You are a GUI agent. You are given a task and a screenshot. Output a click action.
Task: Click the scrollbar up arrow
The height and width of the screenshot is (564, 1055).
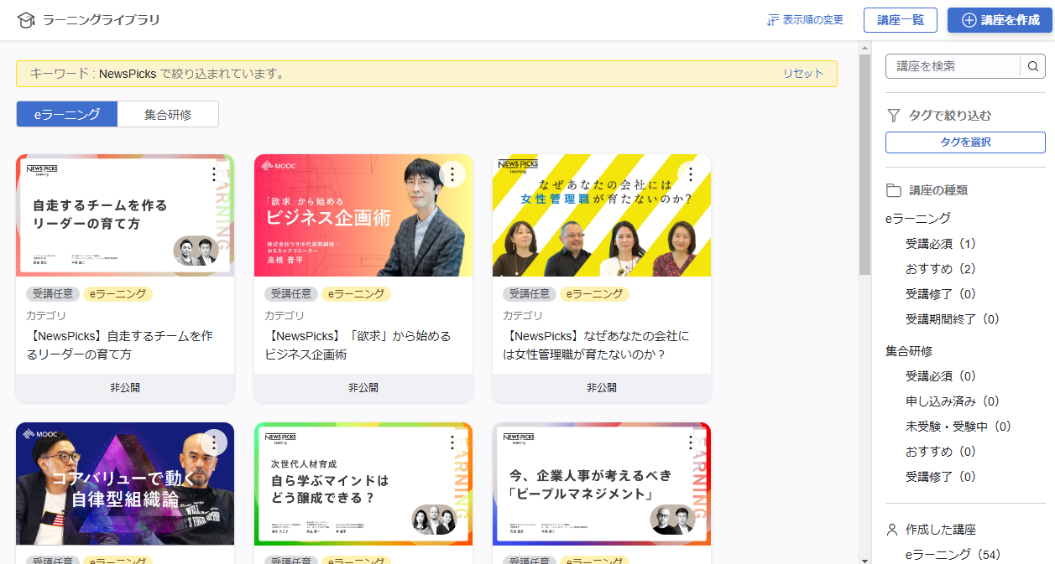[x=864, y=48]
